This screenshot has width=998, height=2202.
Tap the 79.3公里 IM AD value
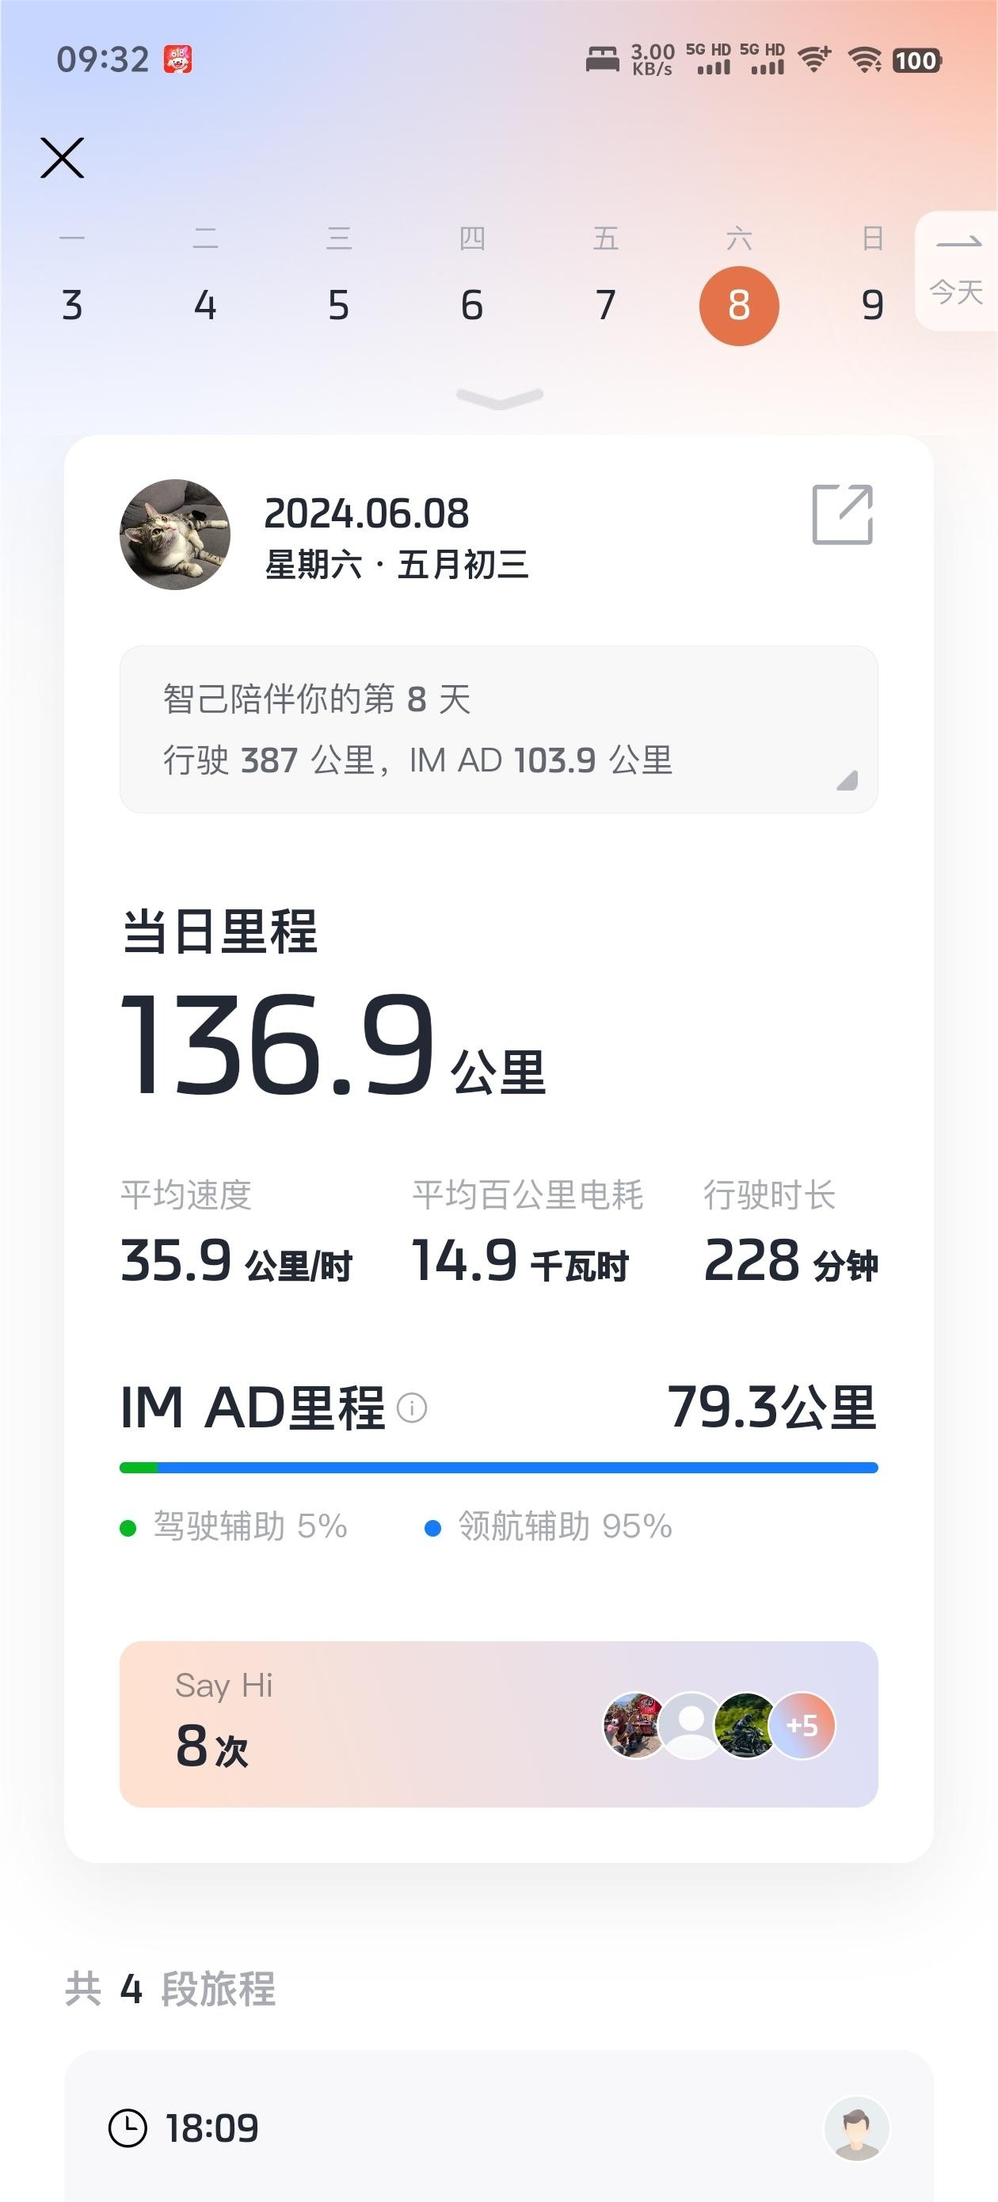[x=772, y=1407]
